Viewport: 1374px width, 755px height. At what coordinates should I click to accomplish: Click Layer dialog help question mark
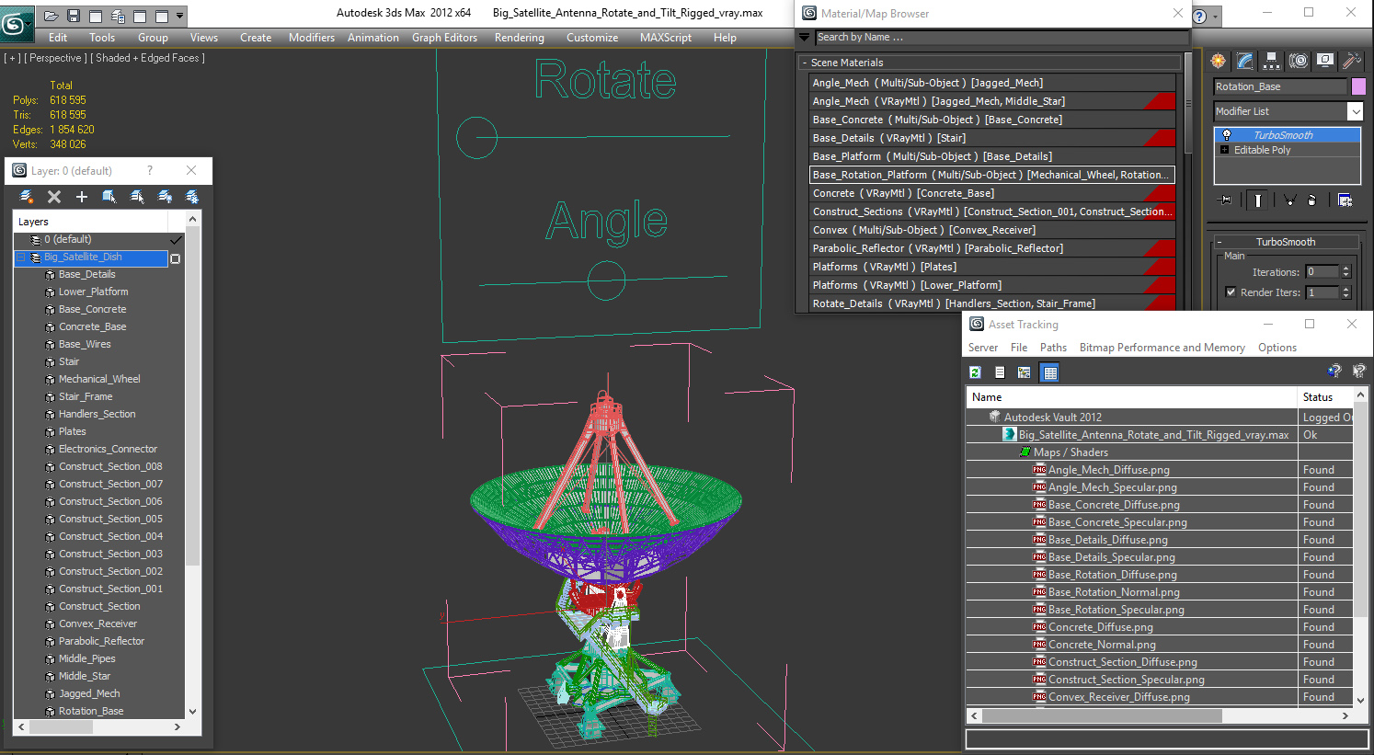pos(150,171)
